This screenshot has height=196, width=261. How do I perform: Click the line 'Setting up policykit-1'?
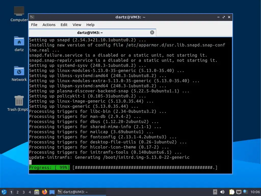pyautogui.click(x=87, y=96)
